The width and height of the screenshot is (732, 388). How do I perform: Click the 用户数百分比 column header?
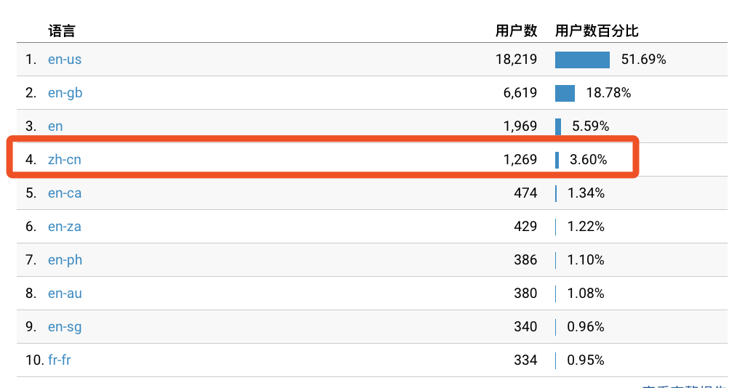pyautogui.click(x=597, y=31)
